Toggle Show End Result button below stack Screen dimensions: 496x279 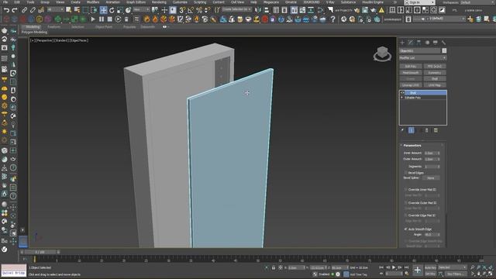pos(411,130)
